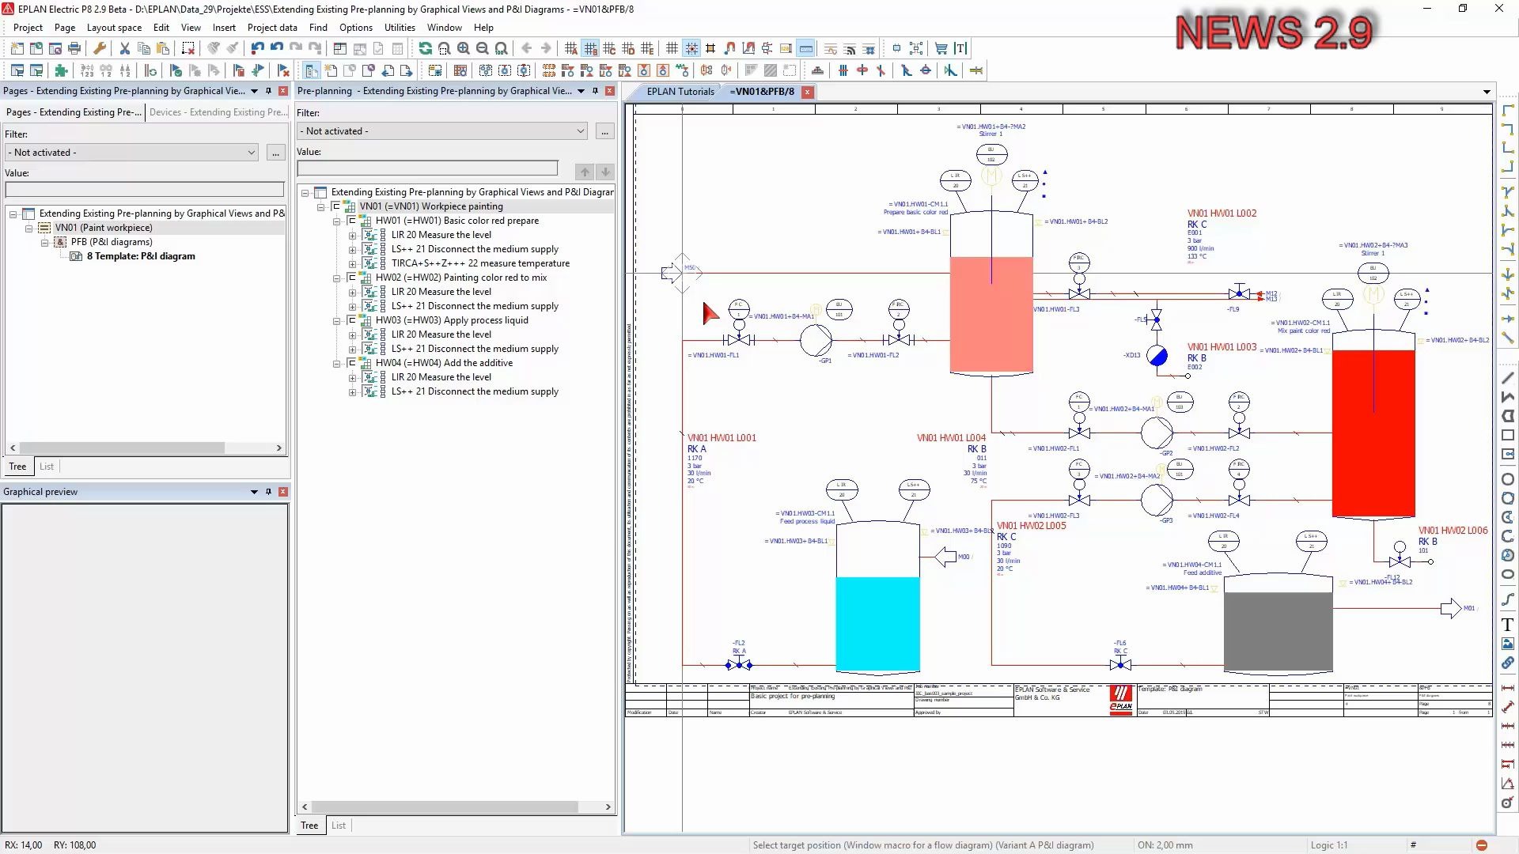Click the Pre-planning search up arrow button
The width and height of the screenshot is (1519, 854).
[x=585, y=172]
